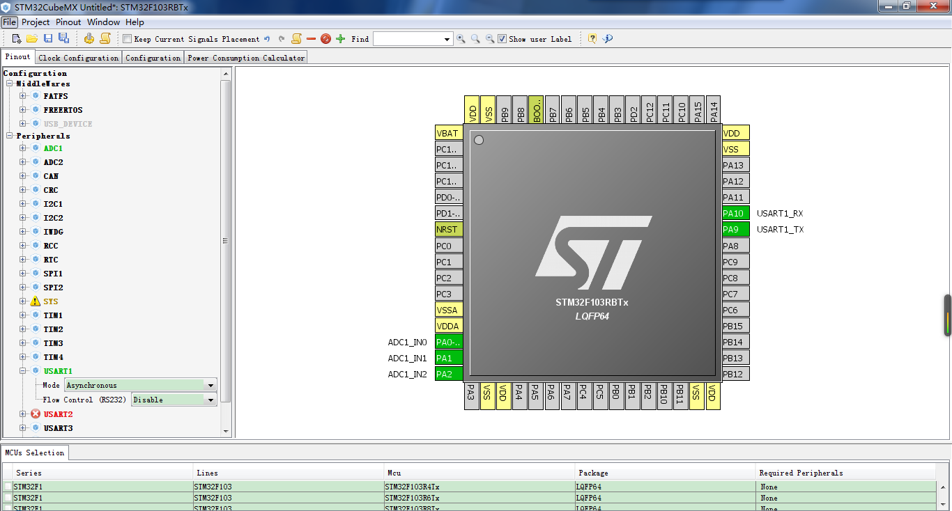
Task: Click the VBAT pin on chip
Action: pos(449,133)
